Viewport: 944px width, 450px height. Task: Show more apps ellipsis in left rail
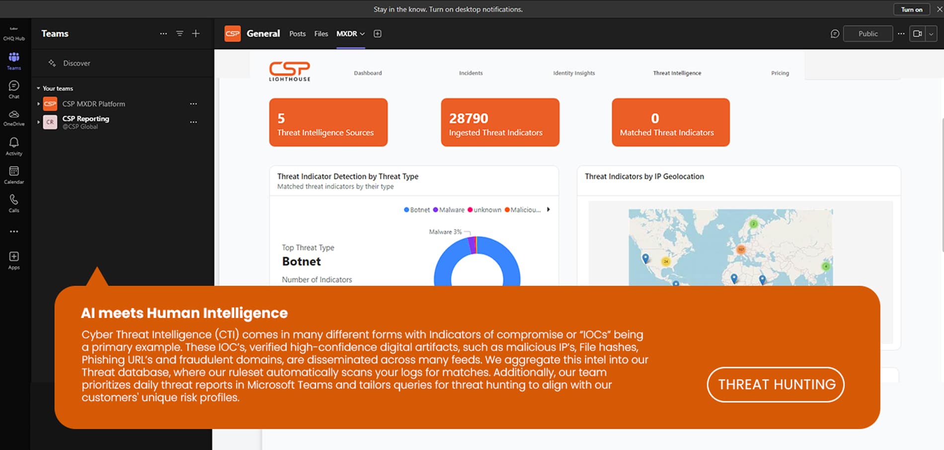point(14,231)
